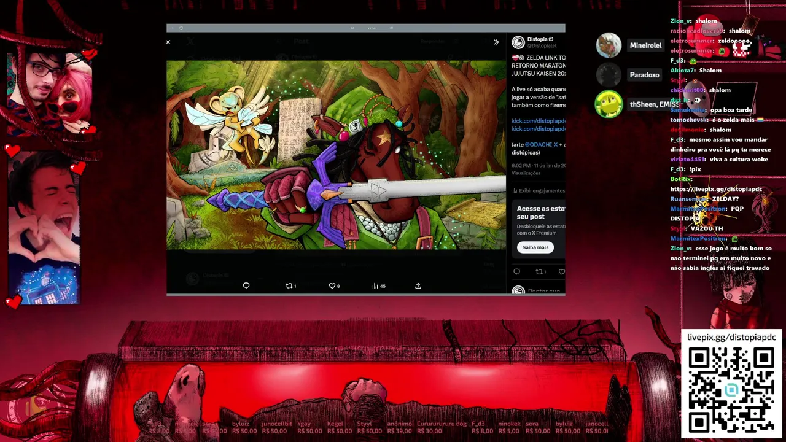
Task: View post analytics icon showing 45
Action: click(379, 285)
